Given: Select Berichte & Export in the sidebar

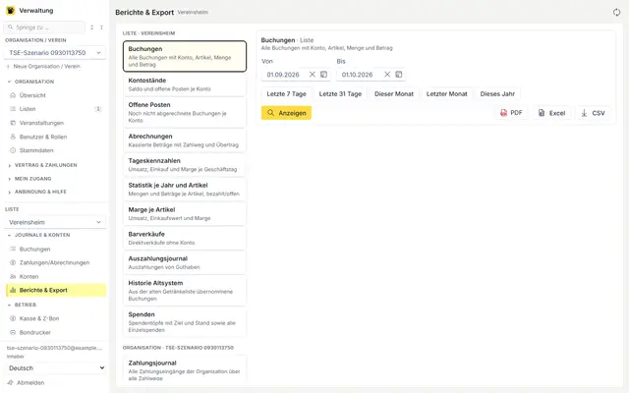Looking at the screenshot, I should pyautogui.click(x=56, y=290).
